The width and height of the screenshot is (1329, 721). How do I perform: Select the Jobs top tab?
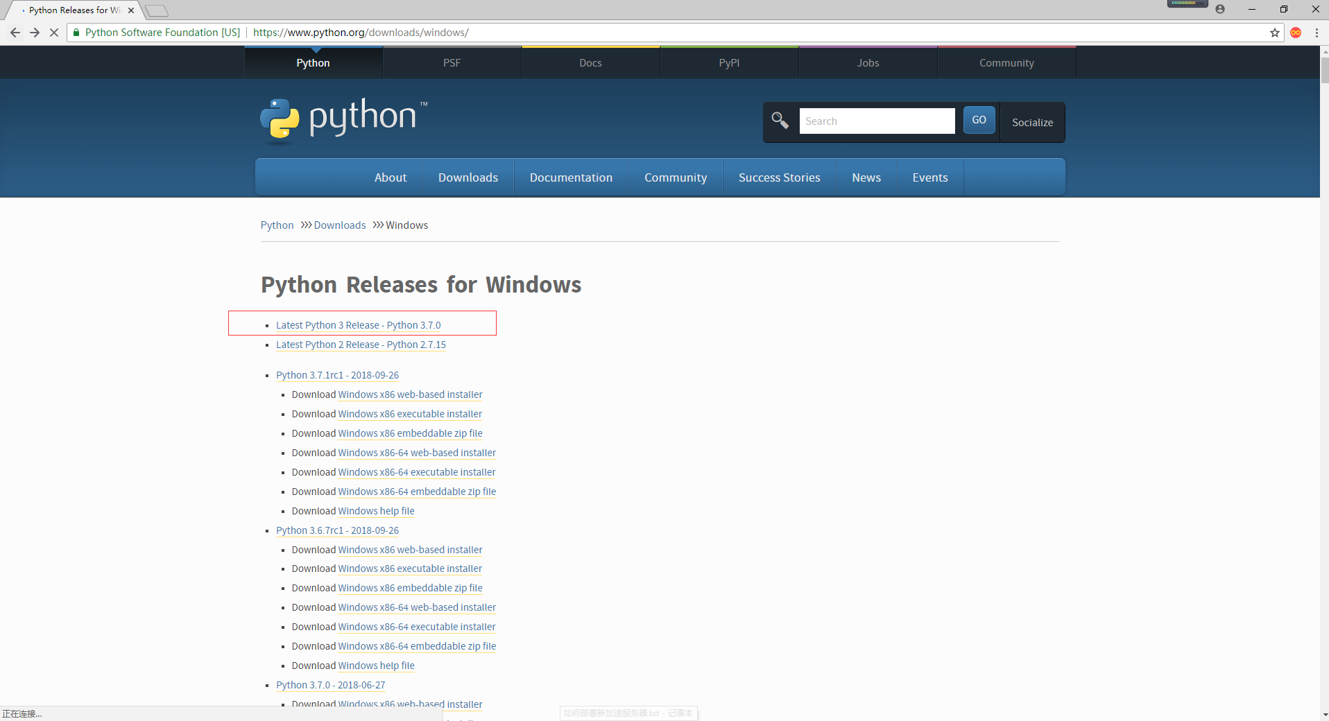click(868, 62)
